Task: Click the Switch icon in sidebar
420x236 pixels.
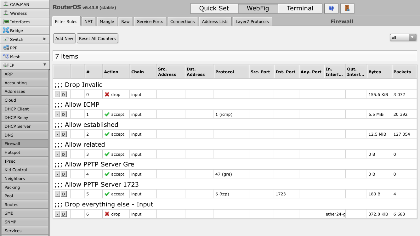Action: [5, 39]
